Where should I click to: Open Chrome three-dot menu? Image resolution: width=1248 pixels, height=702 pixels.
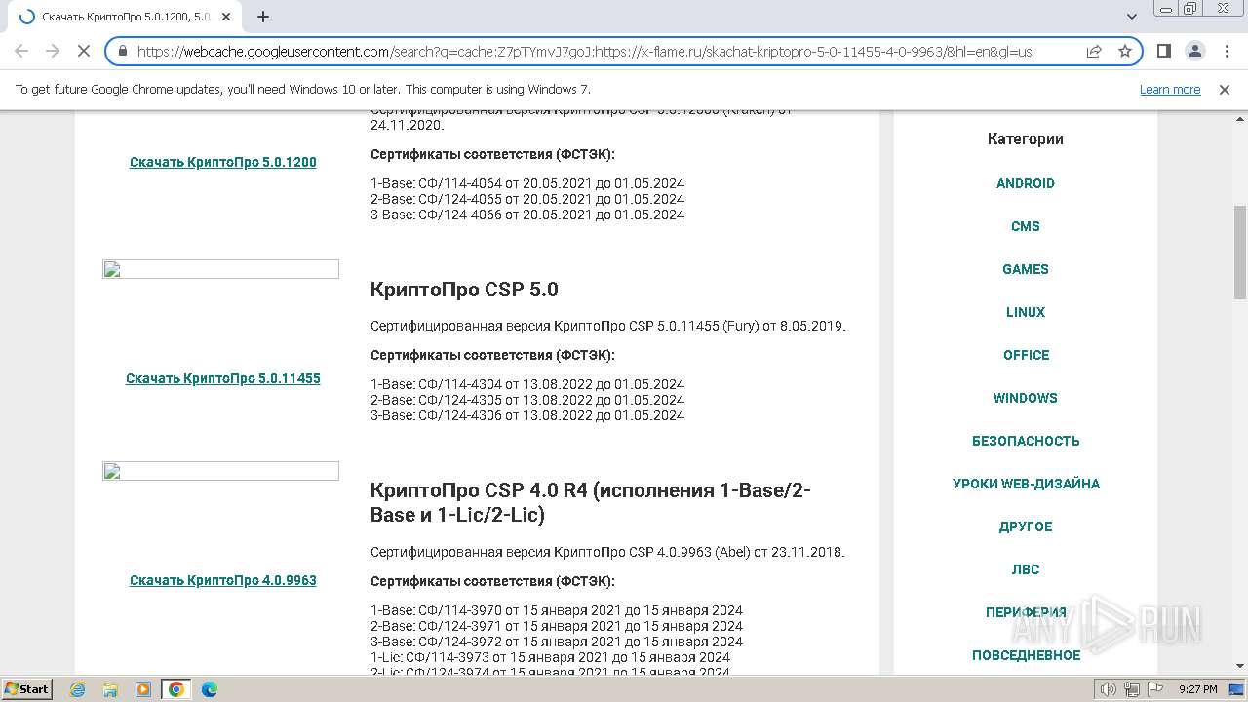1225,51
